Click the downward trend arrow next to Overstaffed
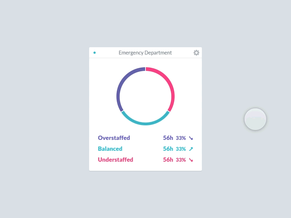Image resolution: width=291 pixels, height=218 pixels. pyautogui.click(x=190, y=138)
